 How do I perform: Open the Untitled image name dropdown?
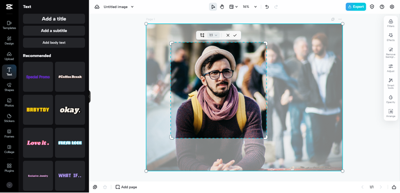pyautogui.click(x=119, y=7)
